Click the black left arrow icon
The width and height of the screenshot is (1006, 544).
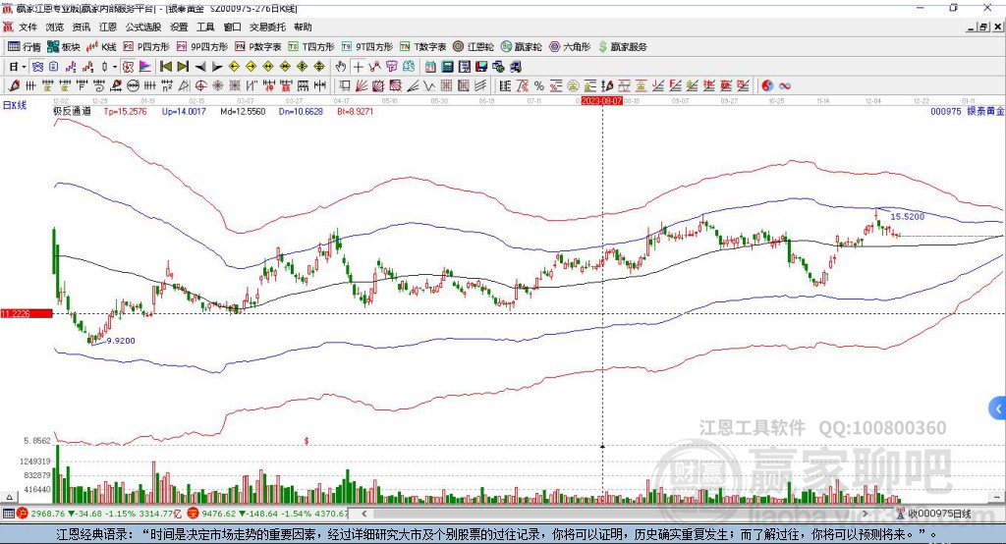[x=200, y=67]
